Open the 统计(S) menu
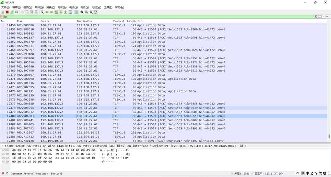This screenshot has height=177, width=331. [x=73, y=8]
